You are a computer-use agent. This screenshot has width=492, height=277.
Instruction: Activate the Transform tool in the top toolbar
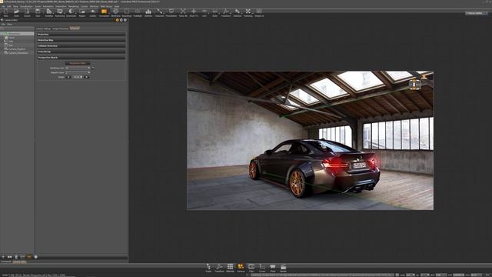[226, 12]
